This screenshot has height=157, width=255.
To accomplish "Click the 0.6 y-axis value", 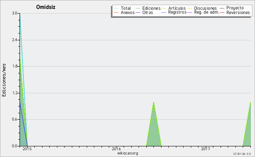I will (x=14, y=119).
